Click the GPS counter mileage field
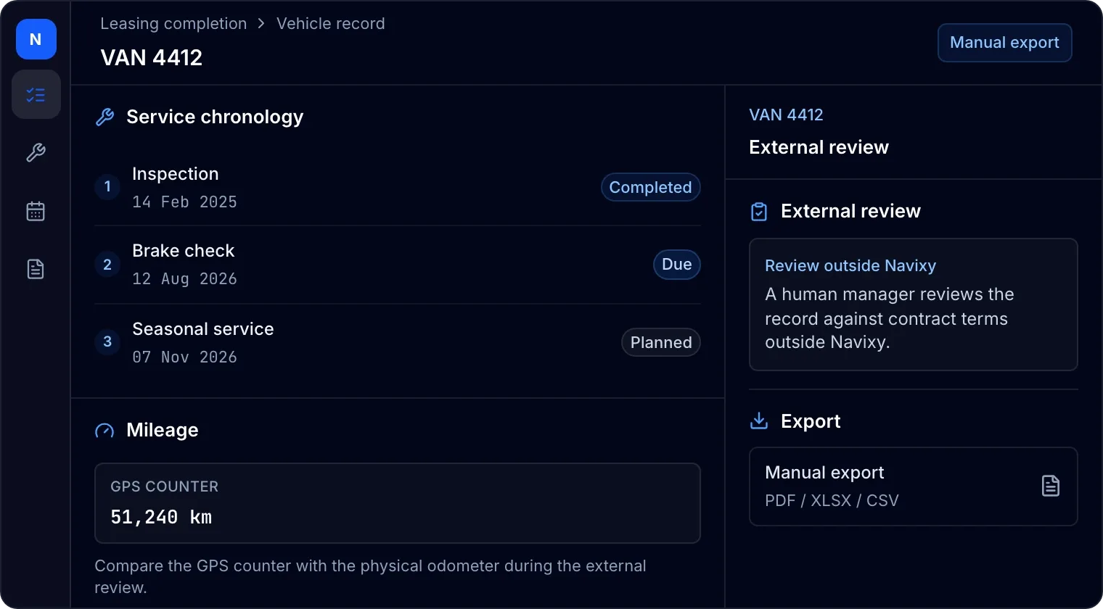 click(398, 503)
